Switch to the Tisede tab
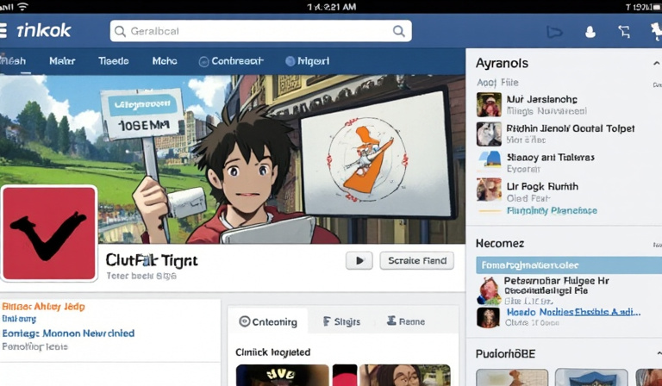Image resolution: width=662 pixels, height=386 pixels. (114, 61)
